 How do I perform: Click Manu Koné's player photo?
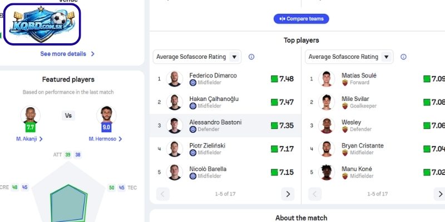[x=327, y=172]
